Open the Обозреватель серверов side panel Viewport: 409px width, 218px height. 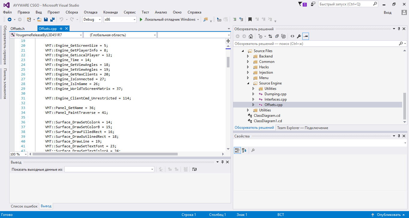(5, 45)
